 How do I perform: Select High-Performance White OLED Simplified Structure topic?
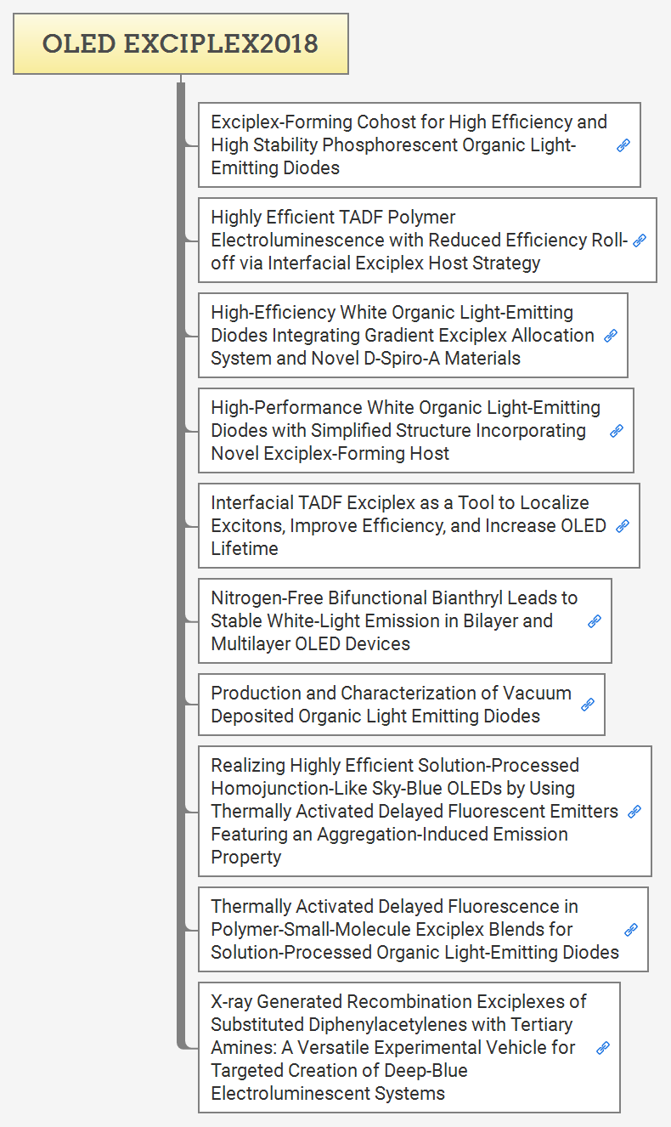click(x=405, y=430)
